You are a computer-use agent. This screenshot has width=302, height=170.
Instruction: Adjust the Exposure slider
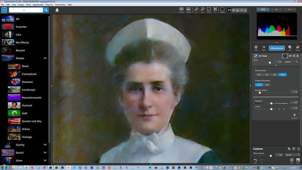271,103
